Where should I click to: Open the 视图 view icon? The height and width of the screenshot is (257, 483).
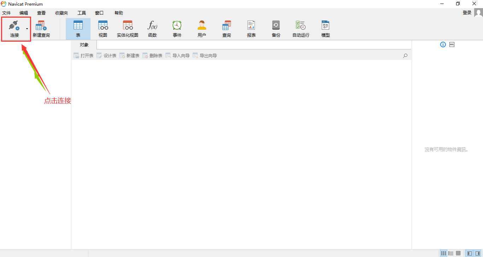click(103, 25)
